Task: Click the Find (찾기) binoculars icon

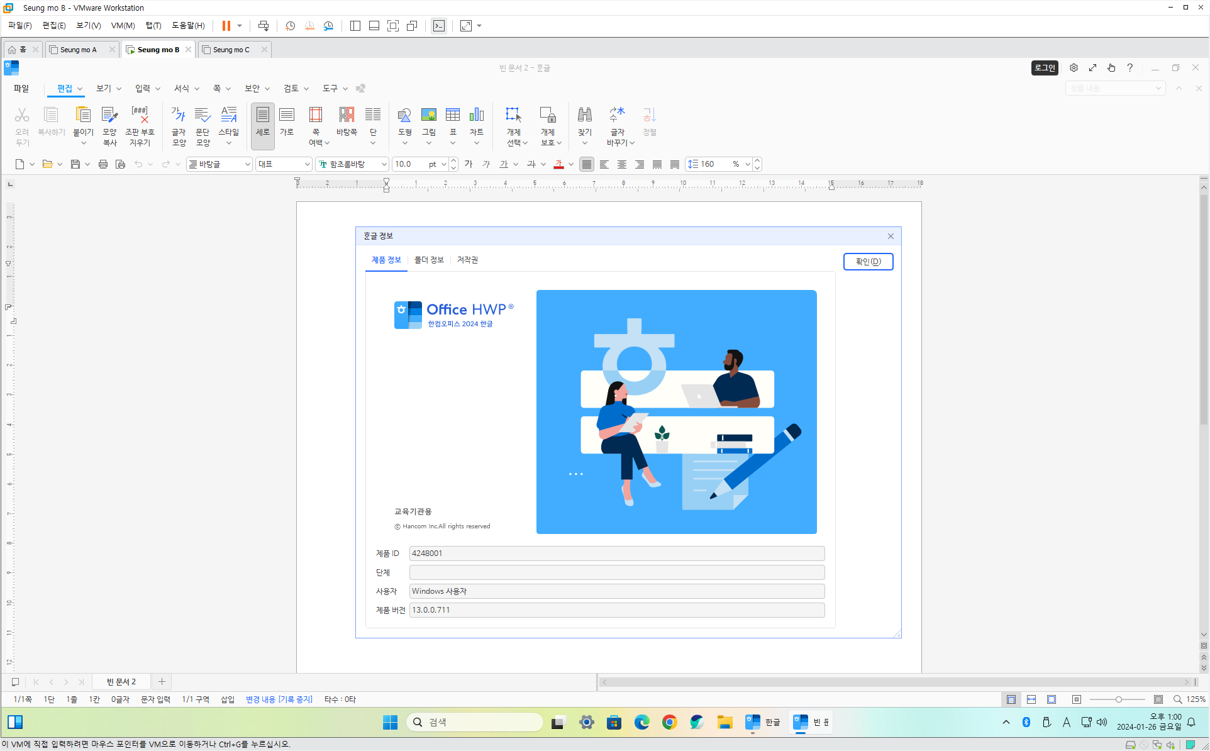Action: coord(584,116)
